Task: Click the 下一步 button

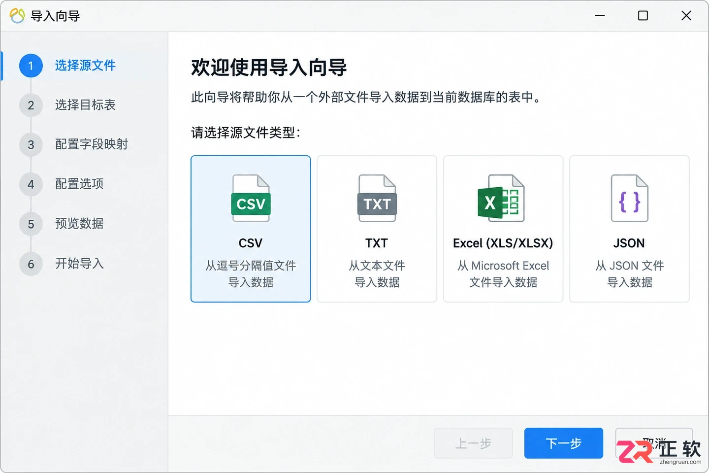Action: click(x=564, y=443)
